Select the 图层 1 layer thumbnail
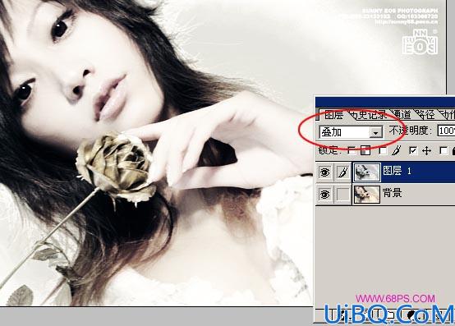Image resolution: width=455 pixels, height=326 pixels. tap(367, 172)
